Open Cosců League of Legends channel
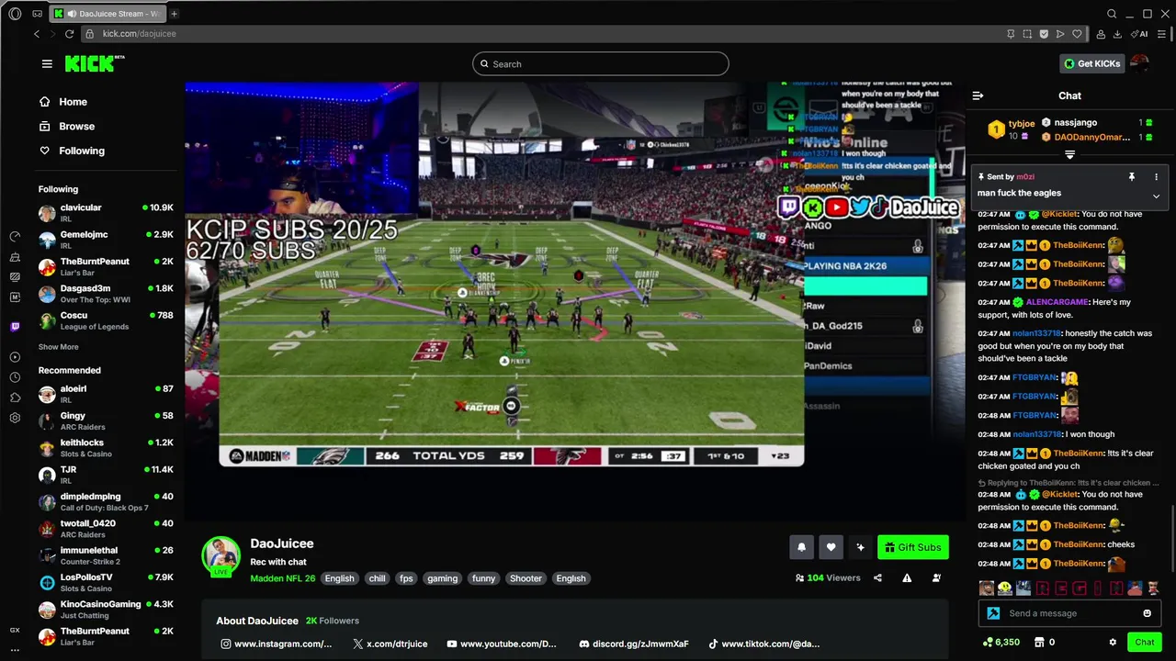The image size is (1176, 661). pyautogui.click(x=106, y=320)
